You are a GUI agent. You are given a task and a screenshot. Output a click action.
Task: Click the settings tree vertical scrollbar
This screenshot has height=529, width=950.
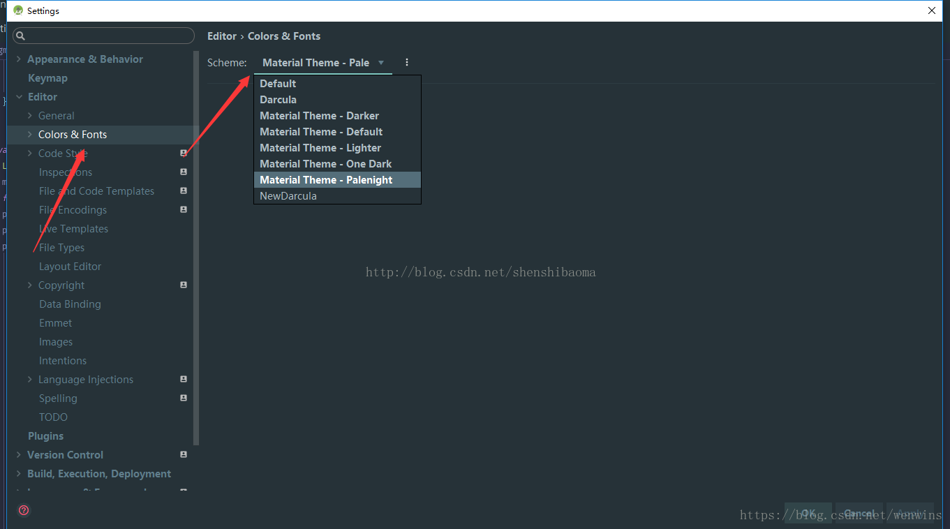click(x=196, y=248)
